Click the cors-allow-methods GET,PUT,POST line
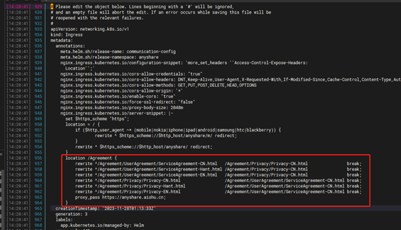The image size is (401, 230). [x=159, y=85]
